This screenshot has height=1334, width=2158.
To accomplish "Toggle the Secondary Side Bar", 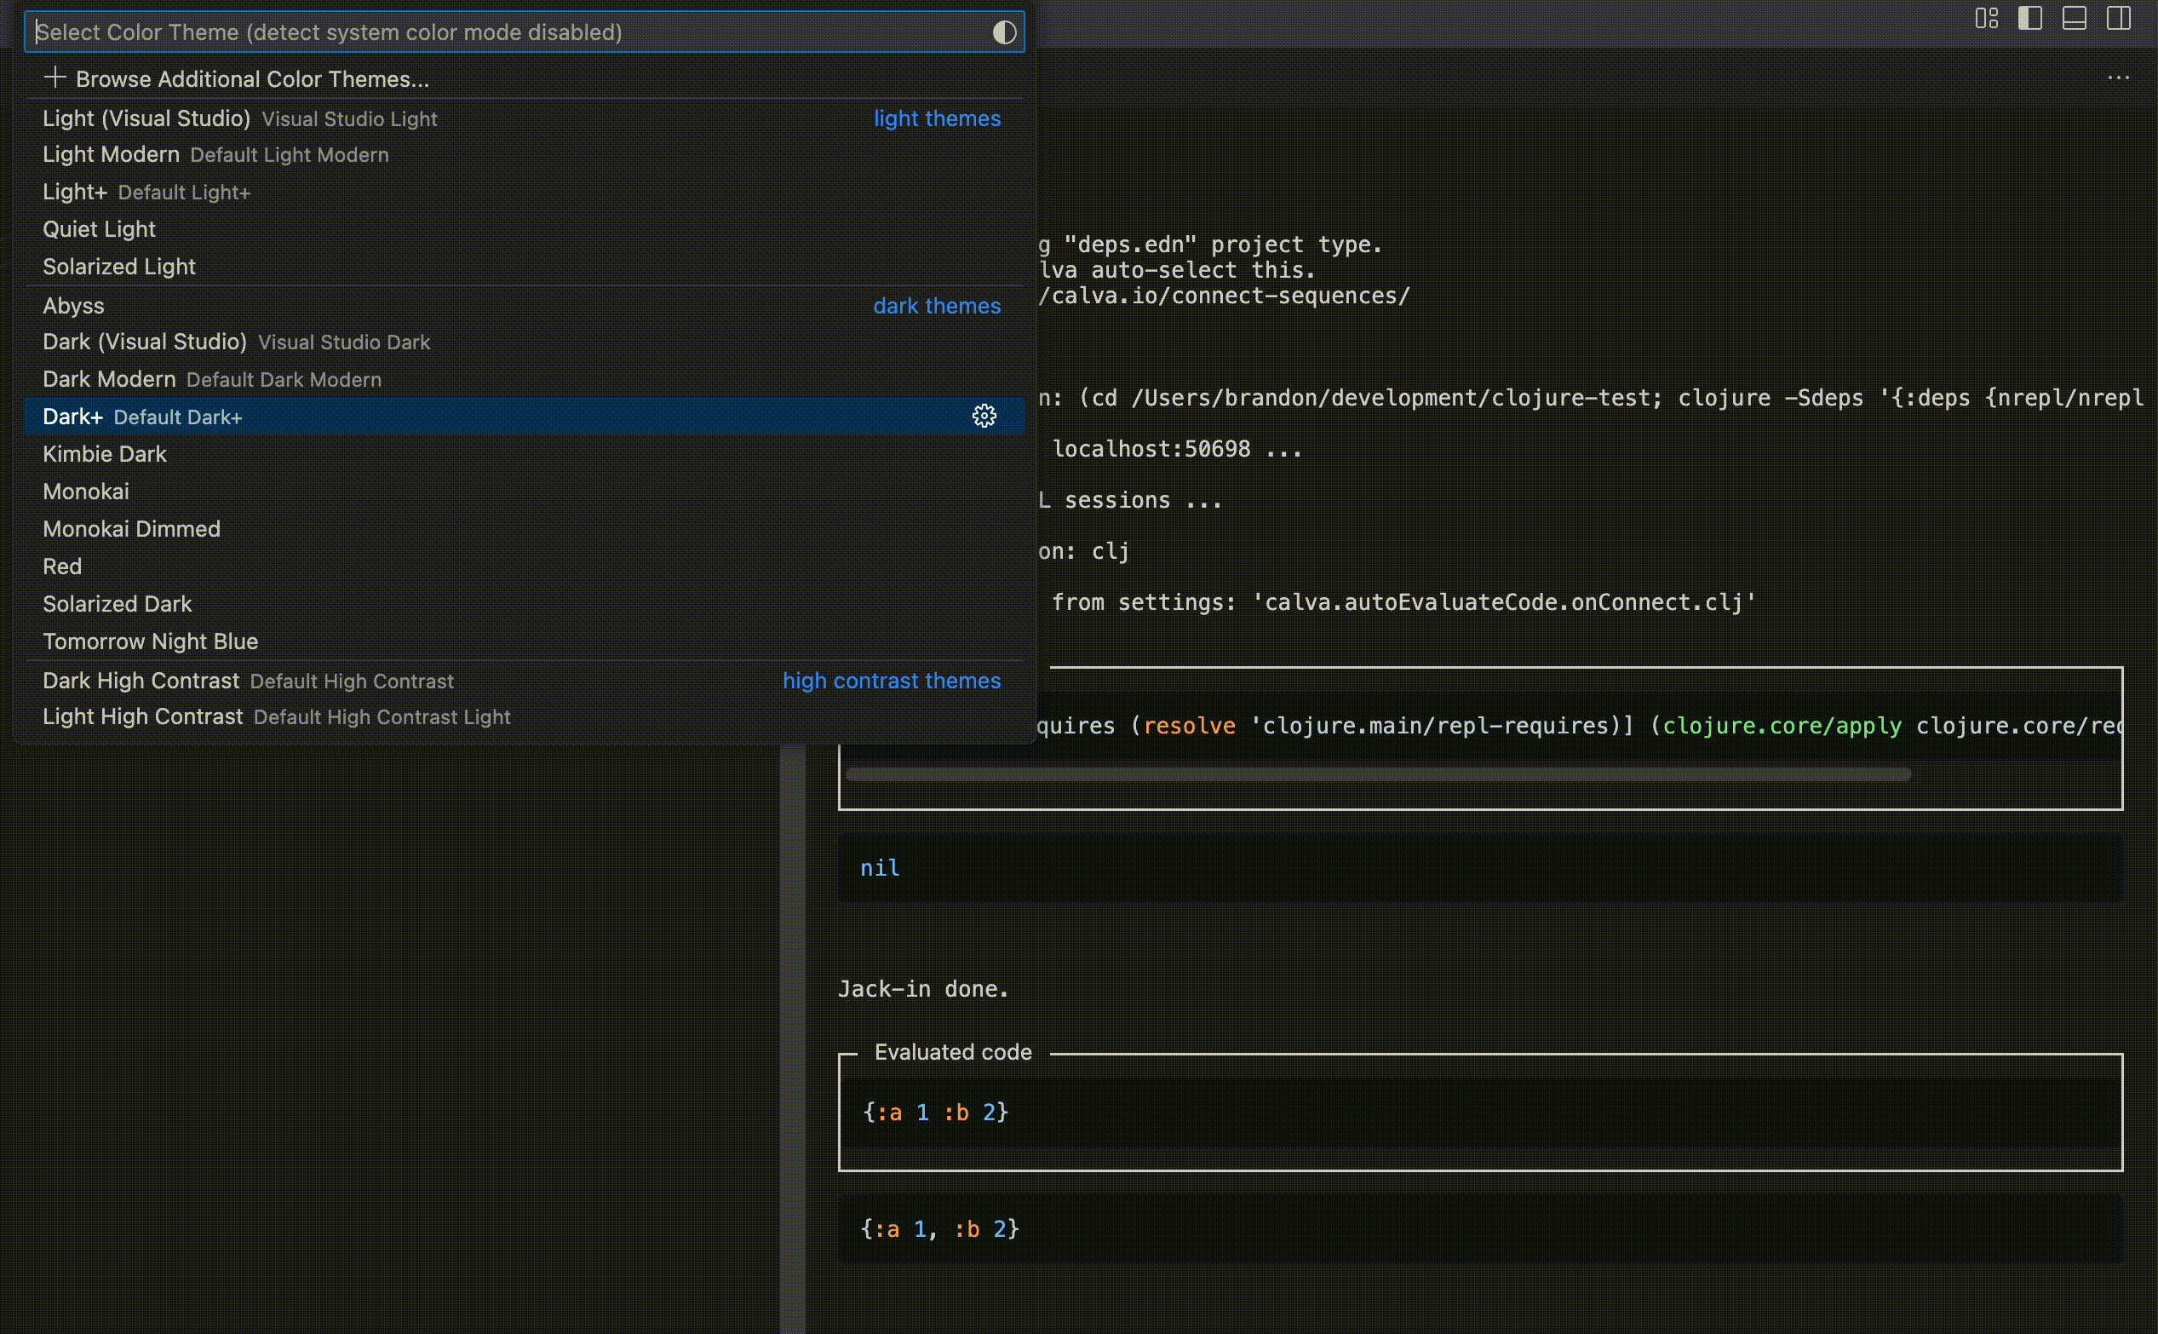I will coord(2119,18).
